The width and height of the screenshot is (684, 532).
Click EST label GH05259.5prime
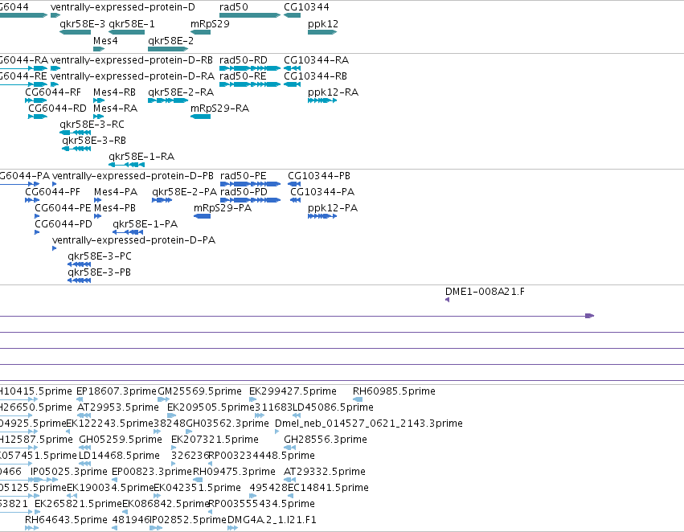(121, 440)
